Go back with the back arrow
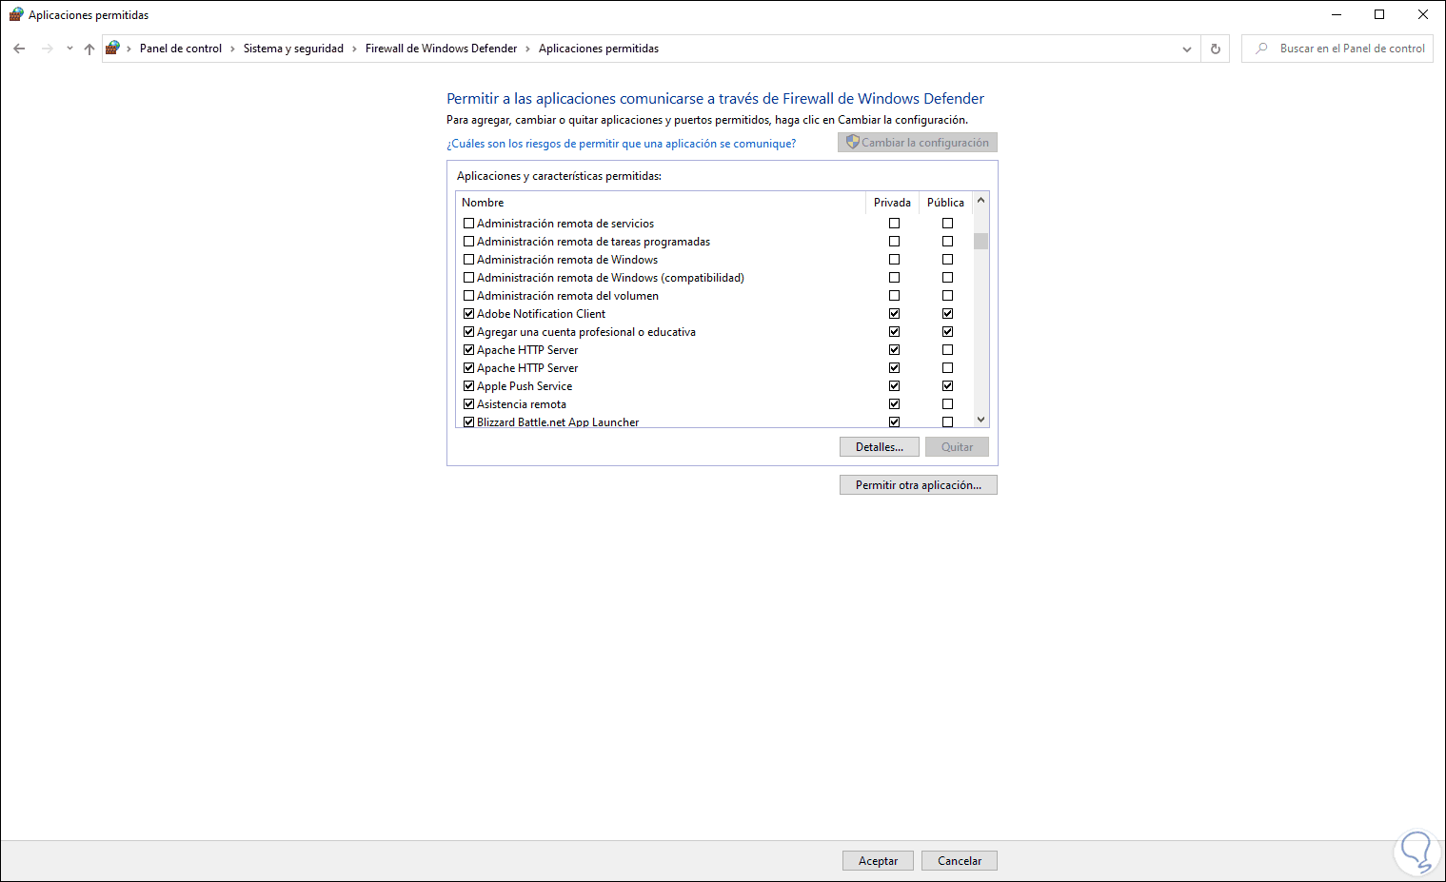 click(19, 49)
